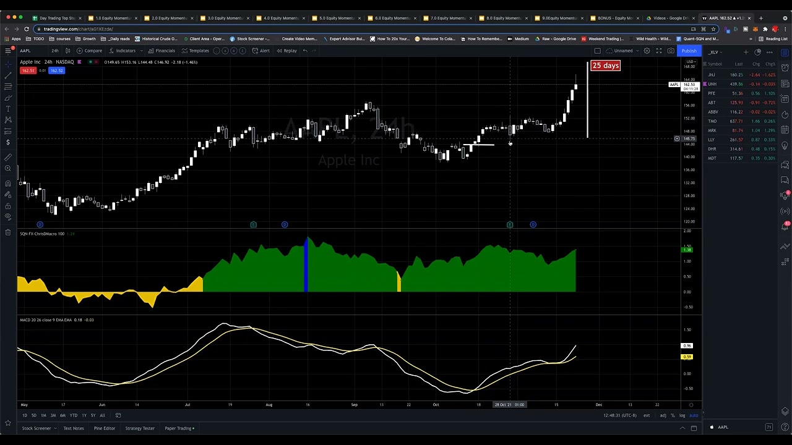Open chart settings gear
The height and width of the screenshot is (445, 792).
(647, 51)
